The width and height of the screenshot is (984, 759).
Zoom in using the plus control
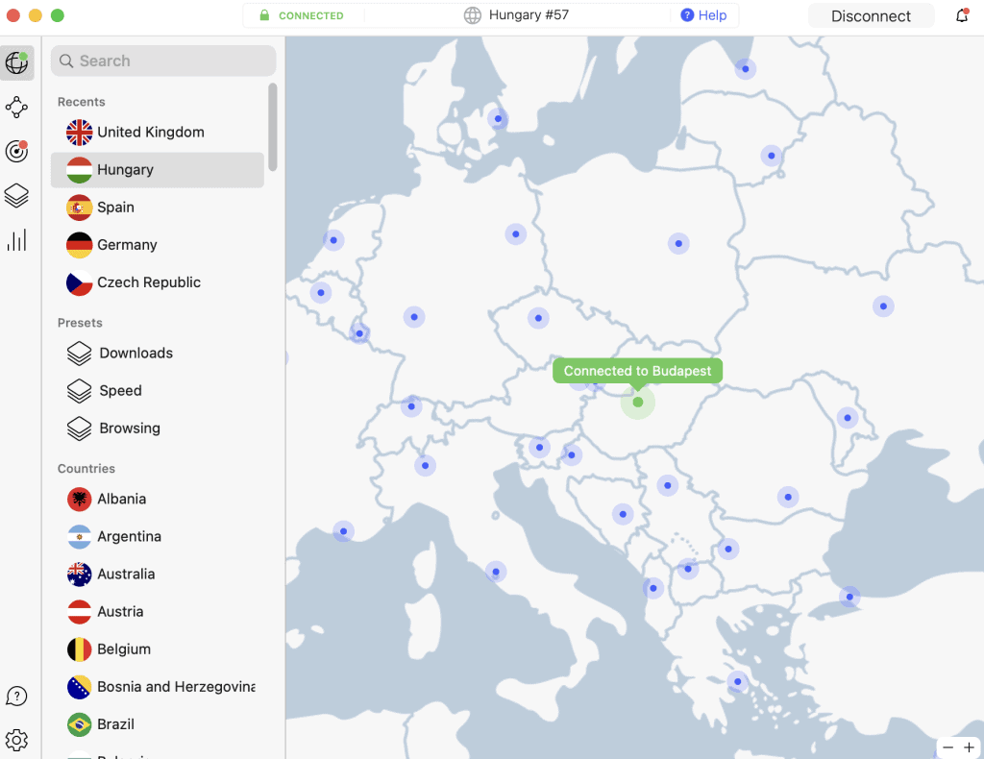(969, 747)
